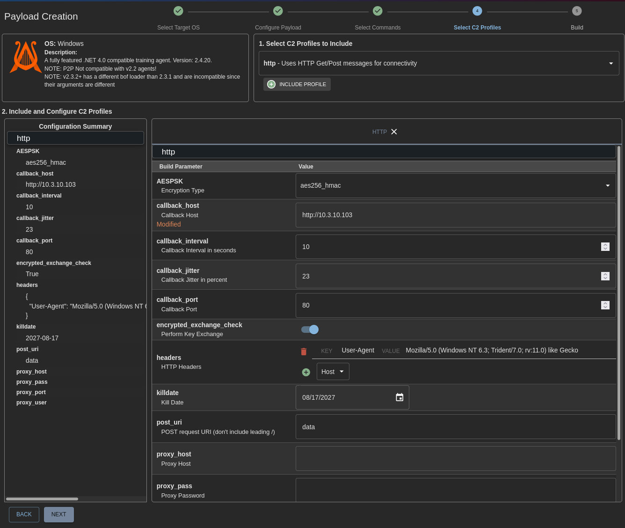Click aes256_hmac in the Configuration Summary

click(x=46, y=162)
